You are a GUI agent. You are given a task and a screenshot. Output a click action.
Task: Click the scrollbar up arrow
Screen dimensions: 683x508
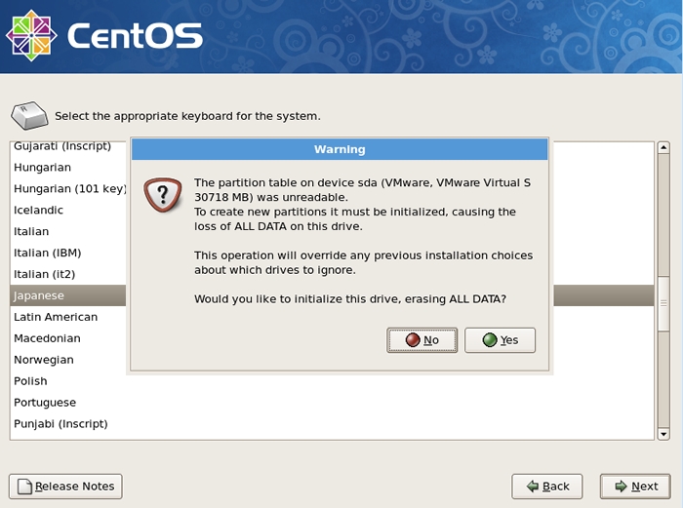click(663, 147)
